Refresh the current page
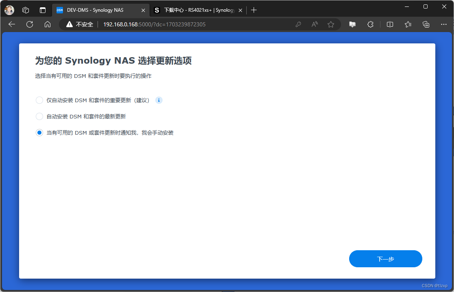 coord(30,24)
